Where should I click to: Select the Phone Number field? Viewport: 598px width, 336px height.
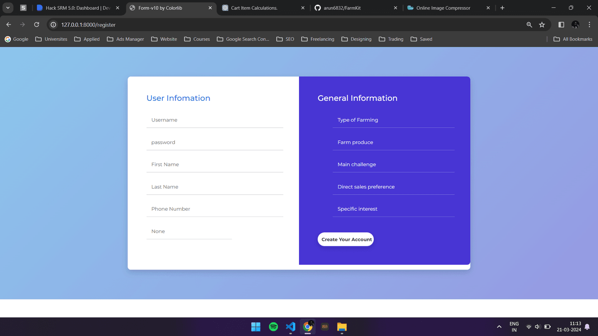click(215, 209)
